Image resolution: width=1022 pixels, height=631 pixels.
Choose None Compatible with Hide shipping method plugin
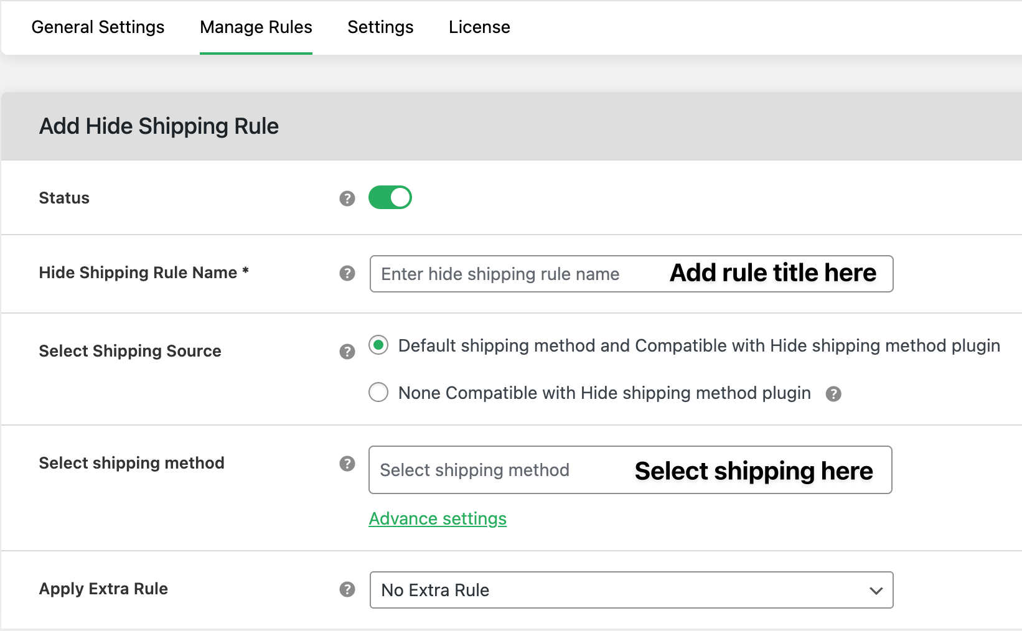pyautogui.click(x=378, y=392)
